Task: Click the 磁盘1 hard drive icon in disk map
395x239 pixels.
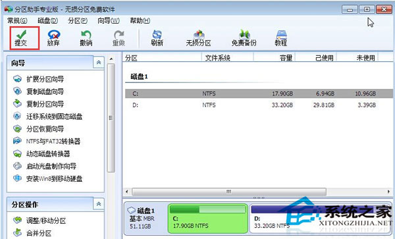Action: 131,210
